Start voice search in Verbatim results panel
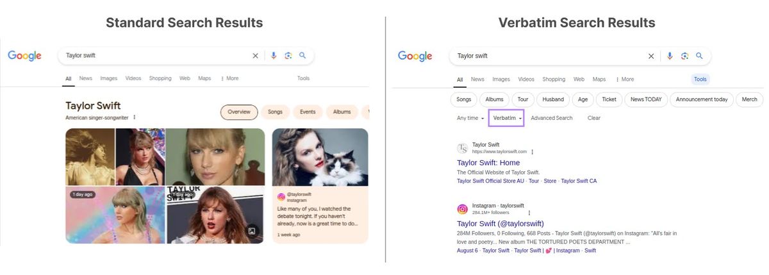Screen dimensions: 769x275 670,56
